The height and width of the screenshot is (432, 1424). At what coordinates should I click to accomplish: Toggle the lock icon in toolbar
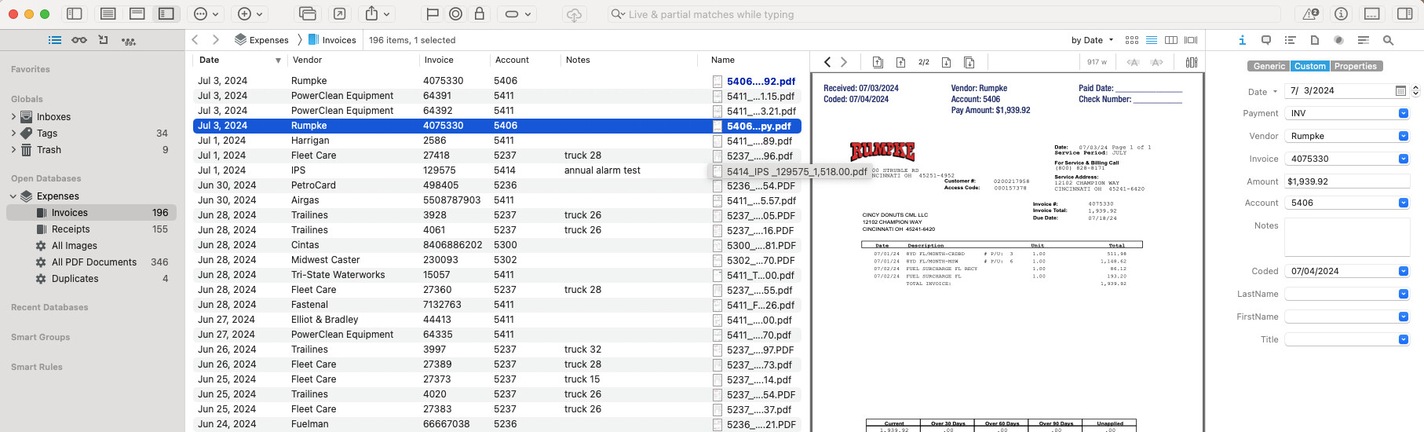point(480,14)
